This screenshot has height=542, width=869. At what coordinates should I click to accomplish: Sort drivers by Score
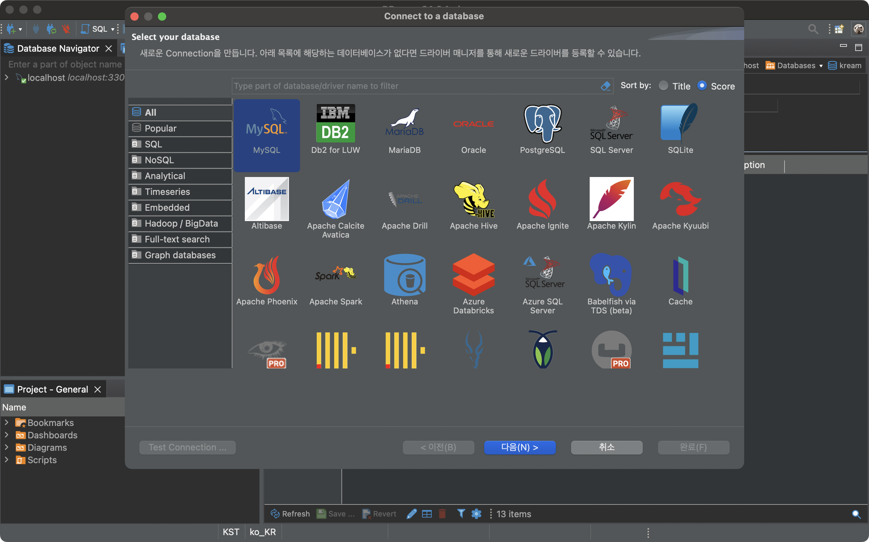pyautogui.click(x=702, y=86)
